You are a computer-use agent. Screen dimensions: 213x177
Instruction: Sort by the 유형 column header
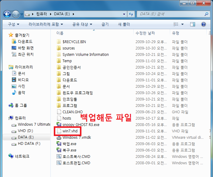[x=176, y=33]
